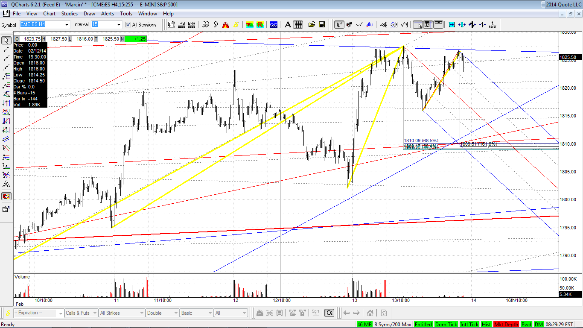Click the home icon in bottom toolbar
Viewport: 583px width, 328px height.
tap(370, 313)
